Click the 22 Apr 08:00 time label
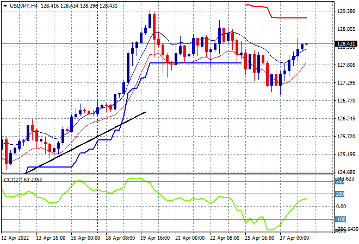 click(x=225, y=238)
